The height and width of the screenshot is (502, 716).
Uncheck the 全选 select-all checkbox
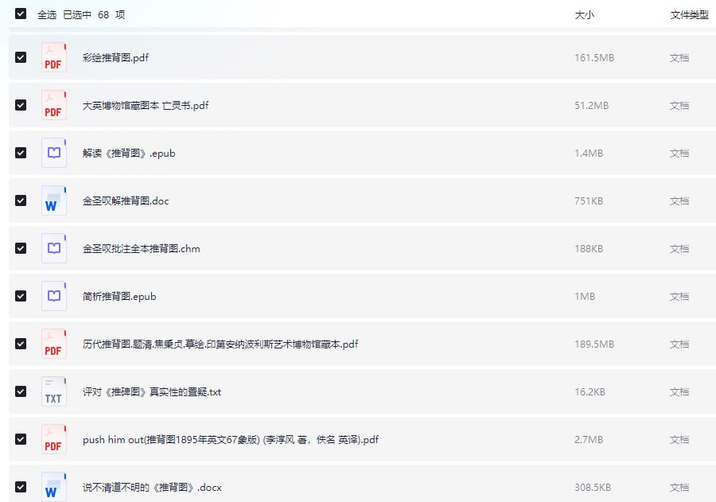coord(21,14)
